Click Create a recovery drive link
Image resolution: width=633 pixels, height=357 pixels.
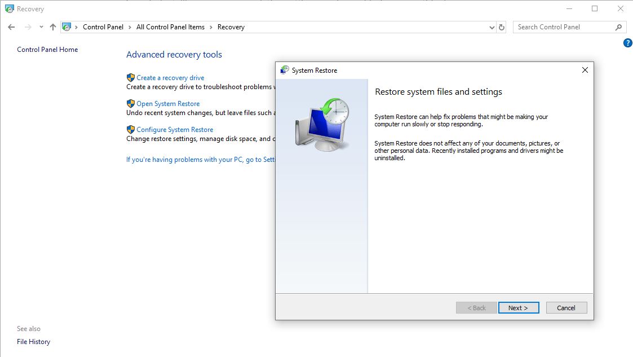170,77
